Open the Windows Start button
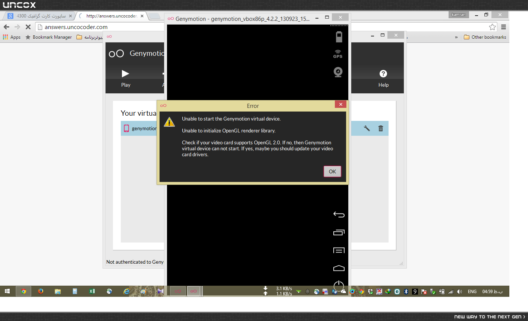 point(7,291)
